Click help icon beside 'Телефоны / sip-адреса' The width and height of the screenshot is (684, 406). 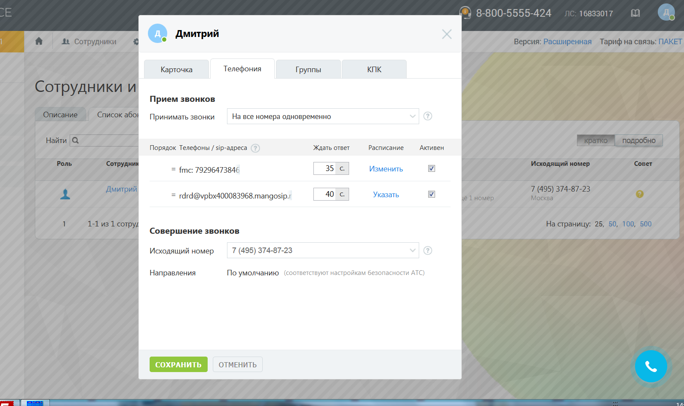pyautogui.click(x=255, y=148)
